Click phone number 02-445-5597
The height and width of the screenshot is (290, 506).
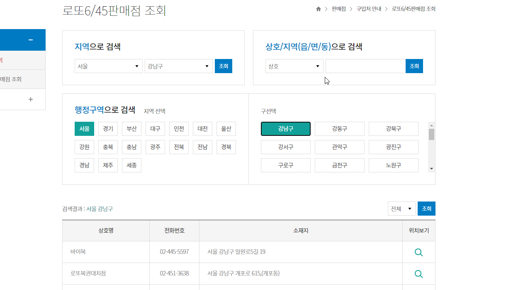(174, 252)
